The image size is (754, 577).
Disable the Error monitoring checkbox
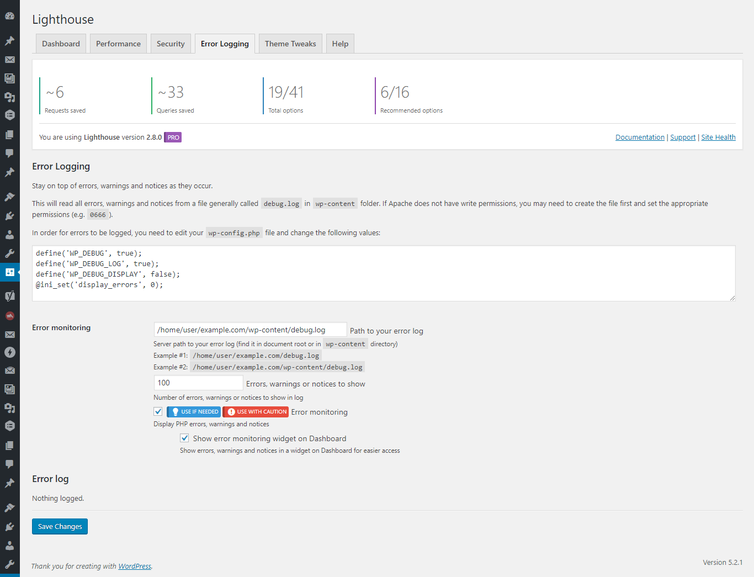point(158,412)
